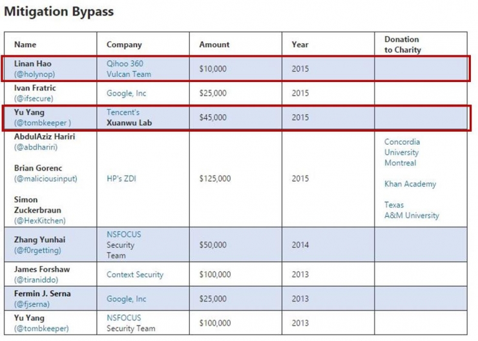Open the @maliciousinput handle link
478x341 pixels.
click(x=45, y=178)
